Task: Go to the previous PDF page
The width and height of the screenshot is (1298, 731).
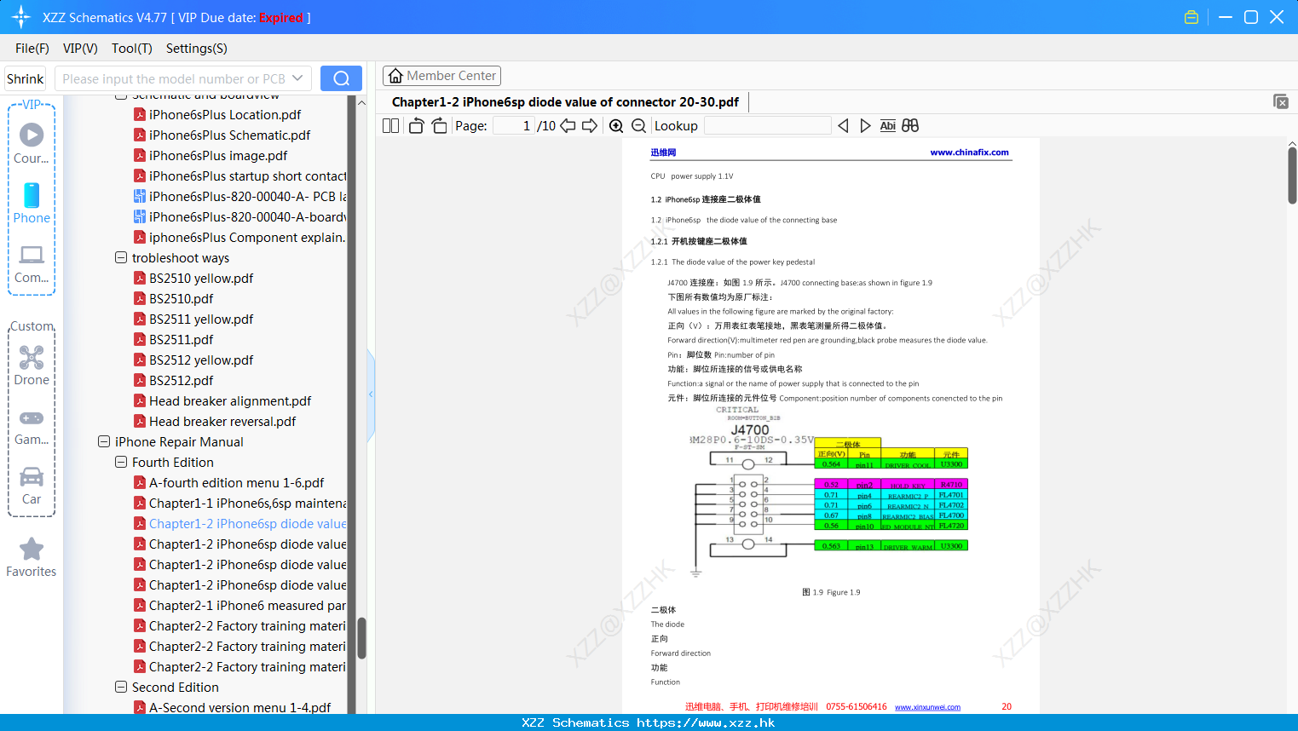Action: click(568, 125)
